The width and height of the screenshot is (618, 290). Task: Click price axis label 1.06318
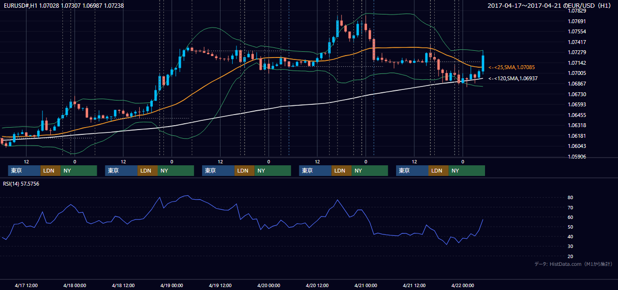tap(576, 125)
